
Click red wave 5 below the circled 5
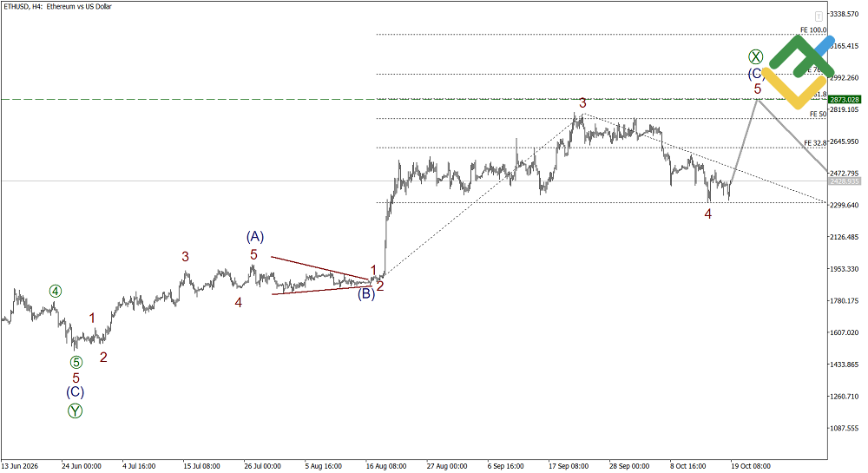tap(76, 378)
